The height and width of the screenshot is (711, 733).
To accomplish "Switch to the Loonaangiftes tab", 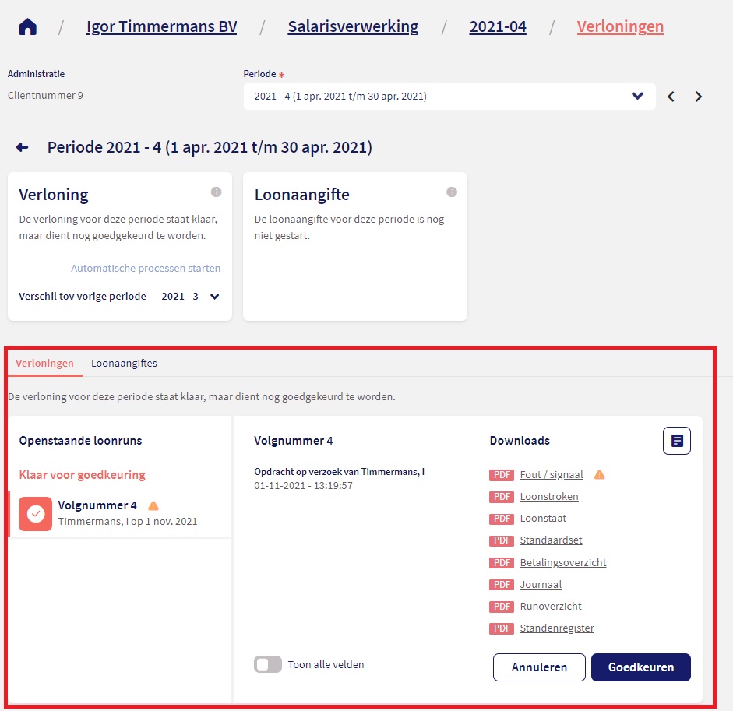I will (x=124, y=363).
